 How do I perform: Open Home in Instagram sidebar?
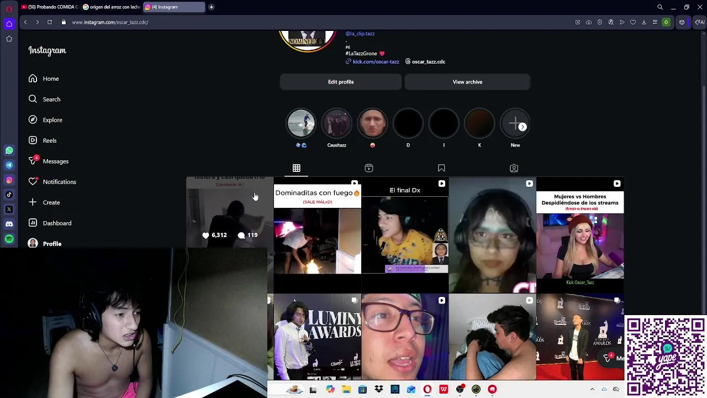coord(44,78)
